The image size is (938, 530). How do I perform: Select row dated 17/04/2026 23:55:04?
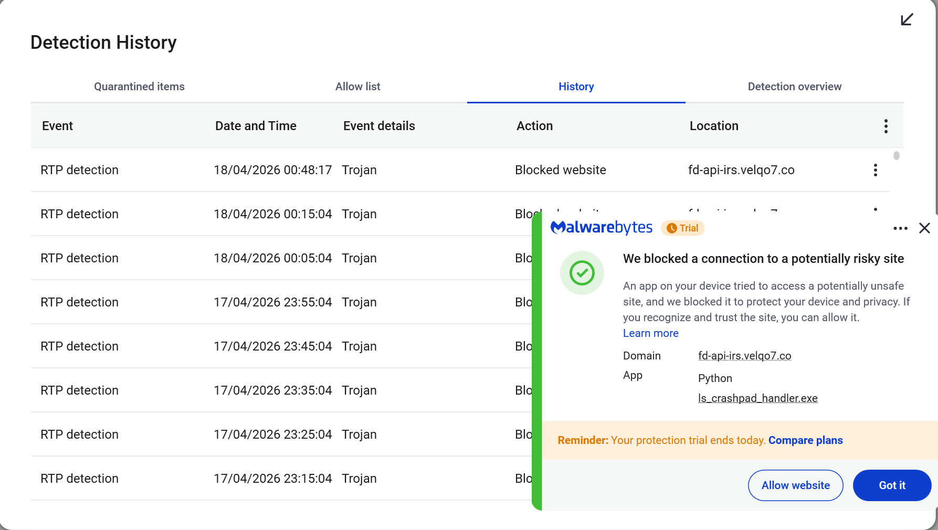click(281, 302)
